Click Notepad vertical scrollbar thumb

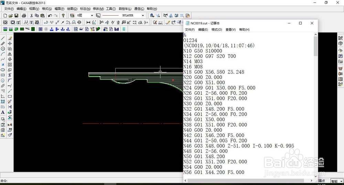[315, 46]
